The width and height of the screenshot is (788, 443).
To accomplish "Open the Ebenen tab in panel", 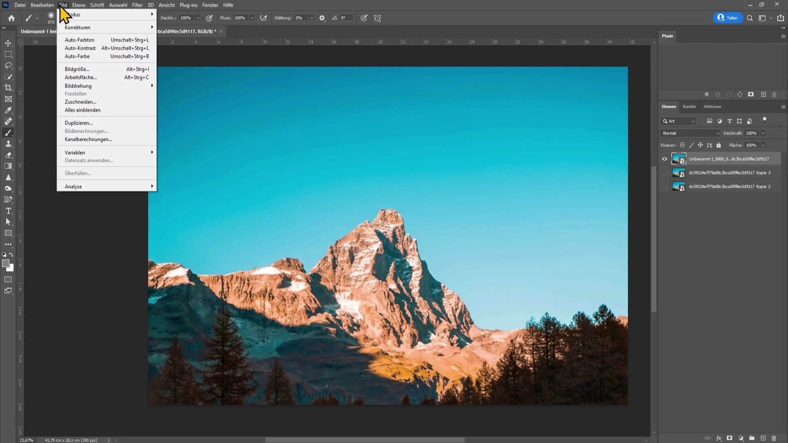I will point(669,107).
